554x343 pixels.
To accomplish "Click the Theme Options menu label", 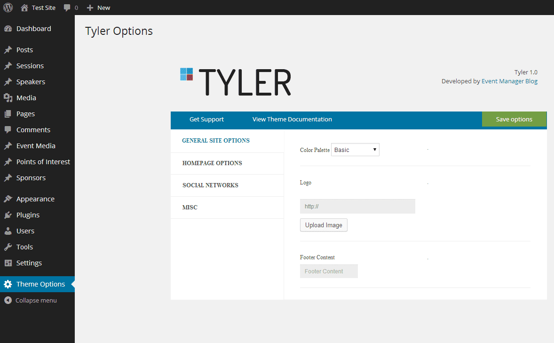I will coord(40,284).
